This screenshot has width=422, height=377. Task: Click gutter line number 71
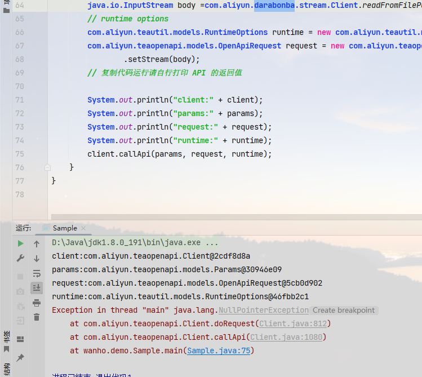click(20, 100)
